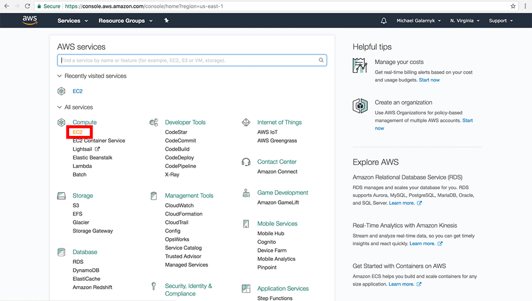
Task: Click the Start now billing alerts link
Action: [429, 80]
